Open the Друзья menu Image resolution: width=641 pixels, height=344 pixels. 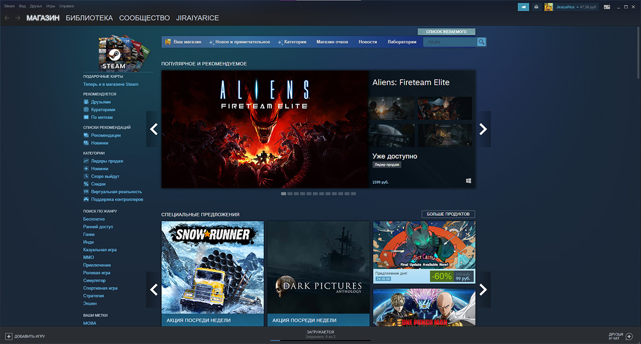[x=36, y=6]
